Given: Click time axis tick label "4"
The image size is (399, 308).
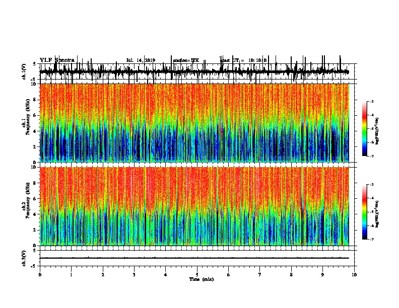Looking at the screenshot, I should point(166,275).
